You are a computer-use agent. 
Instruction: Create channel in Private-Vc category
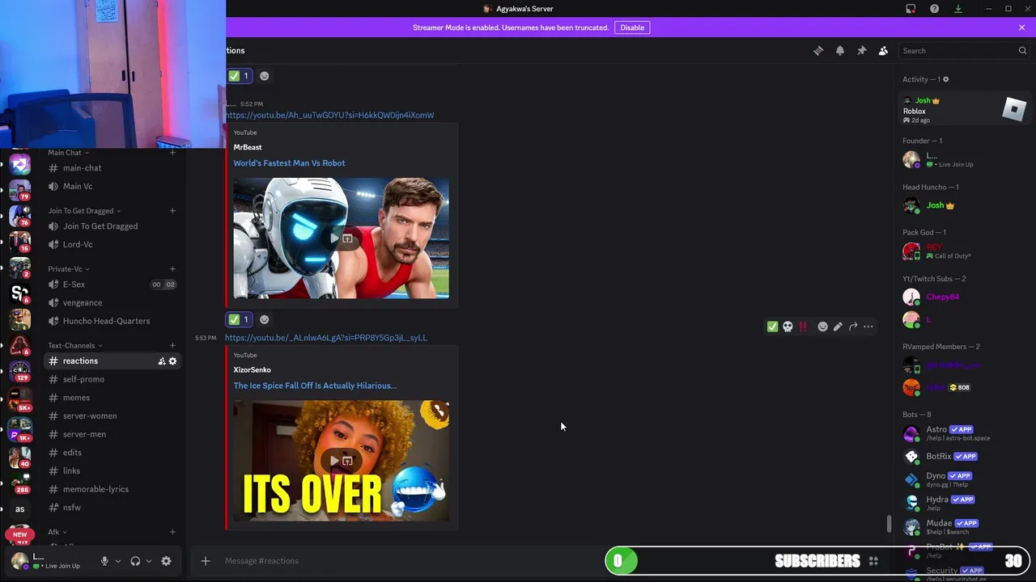click(x=172, y=269)
